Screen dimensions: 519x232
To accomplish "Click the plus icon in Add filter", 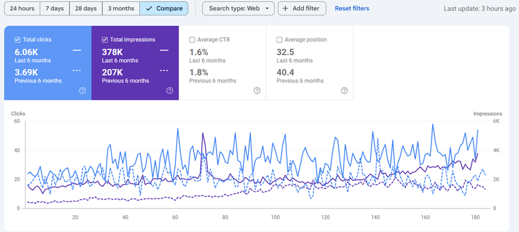I will (x=285, y=8).
